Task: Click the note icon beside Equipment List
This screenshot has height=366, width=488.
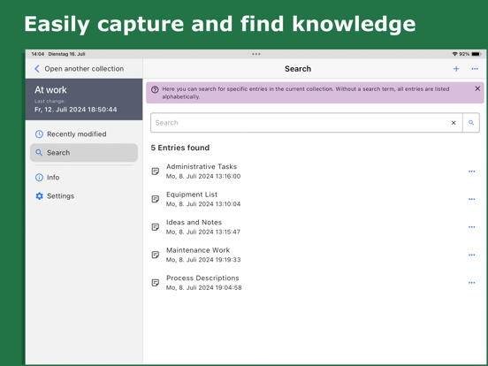Action: [x=156, y=199]
